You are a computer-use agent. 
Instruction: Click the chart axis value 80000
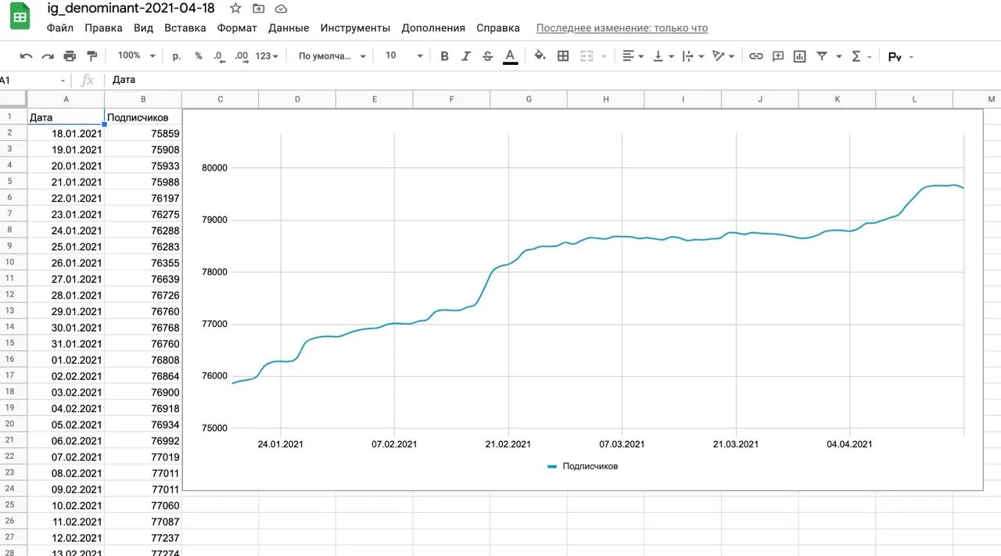coord(214,167)
